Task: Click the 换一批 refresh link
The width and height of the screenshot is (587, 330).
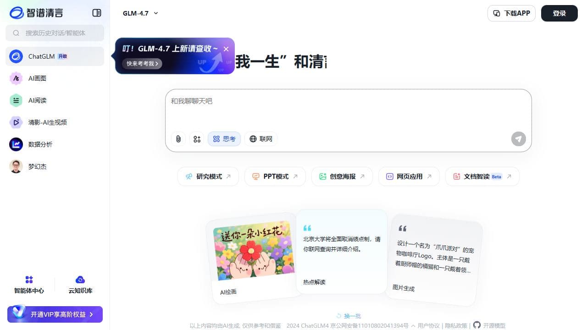Action: [x=352, y=316]
